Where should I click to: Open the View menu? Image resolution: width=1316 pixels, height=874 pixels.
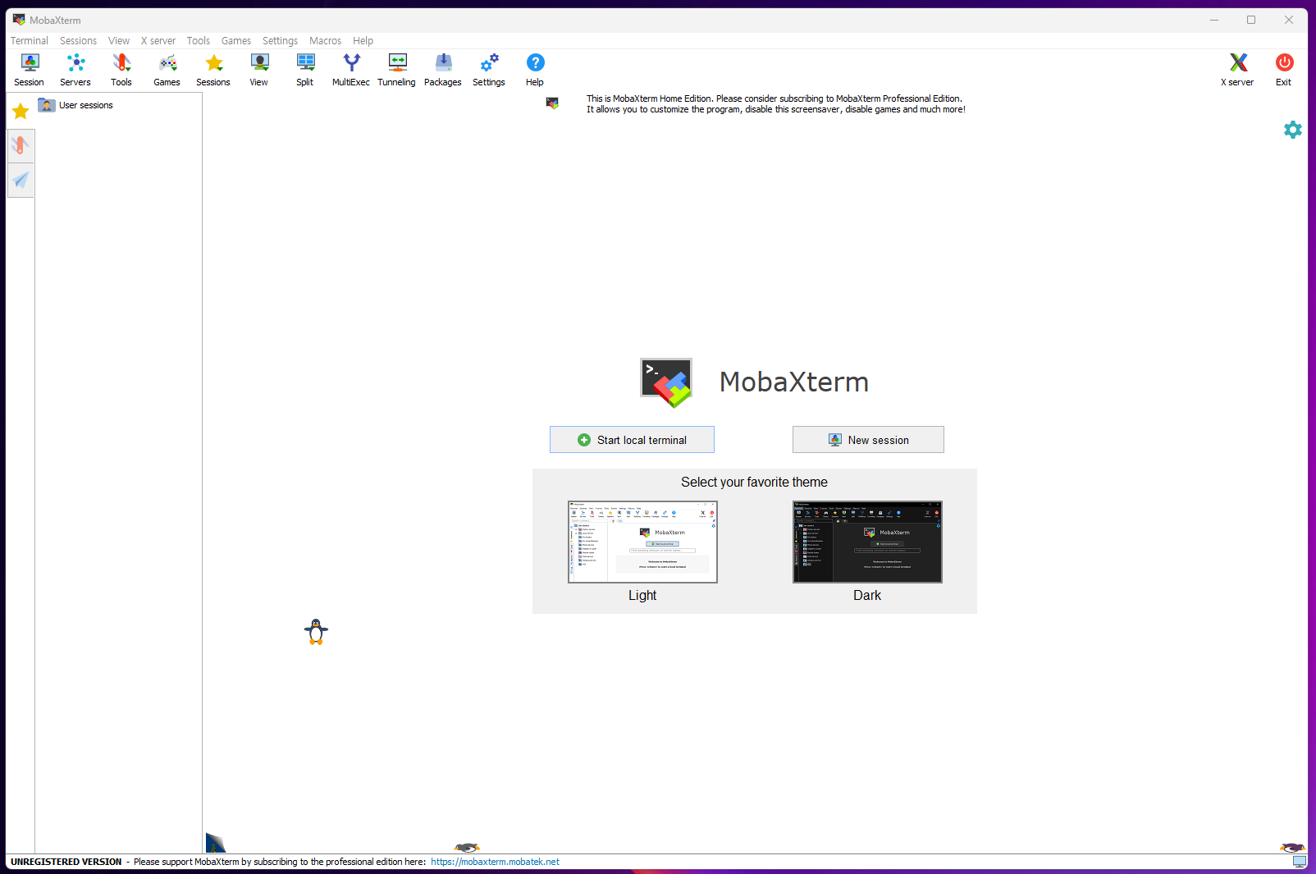(x=119, y=41)
